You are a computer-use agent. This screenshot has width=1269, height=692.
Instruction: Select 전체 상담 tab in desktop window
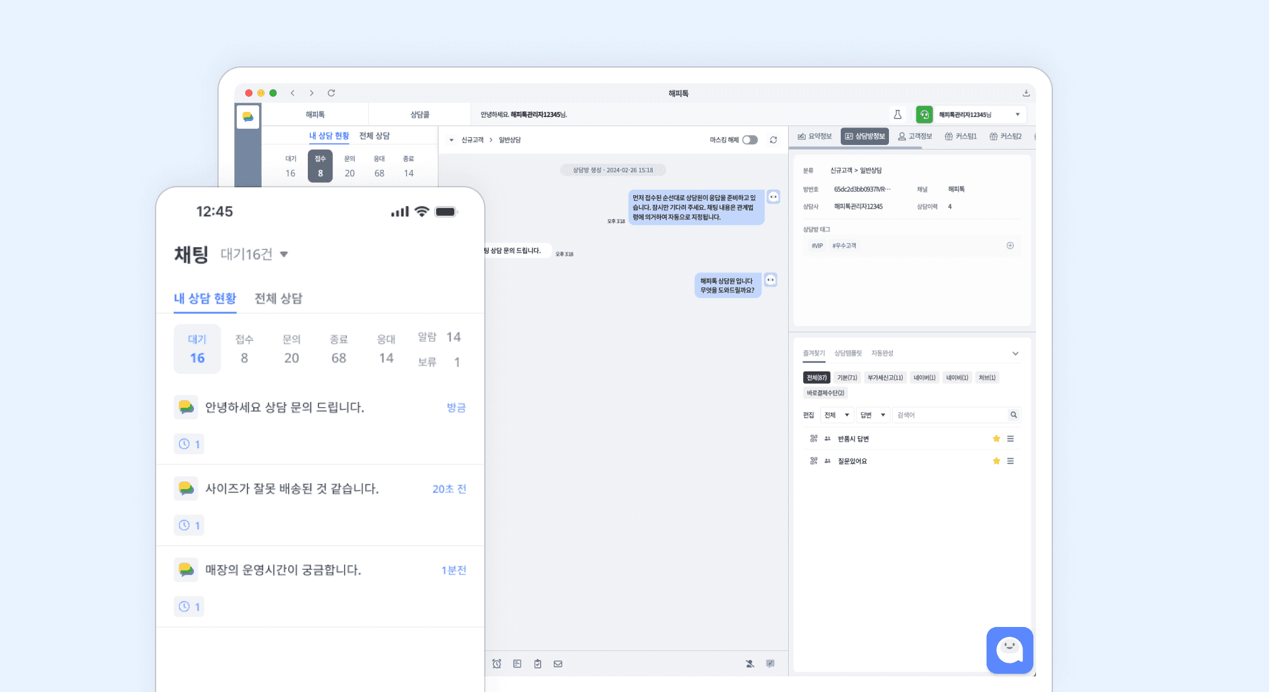pyautogui.click(x=374, y=136)
